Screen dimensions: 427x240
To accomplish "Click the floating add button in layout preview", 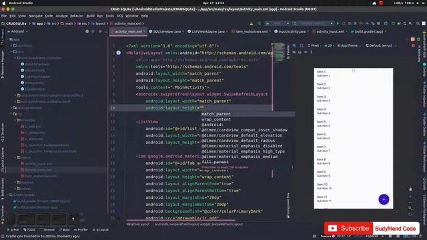I will (x=384, y=199).
